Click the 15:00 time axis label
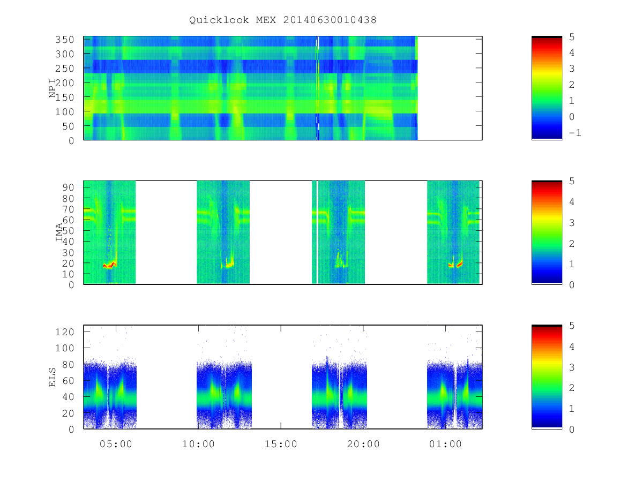 pyautogui.click(x=281, y=444)
